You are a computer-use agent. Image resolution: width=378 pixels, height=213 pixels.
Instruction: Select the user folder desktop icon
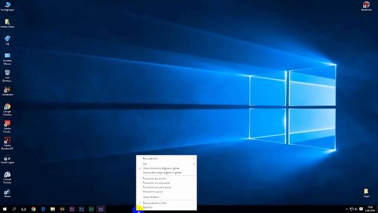[x=7, y=24]
